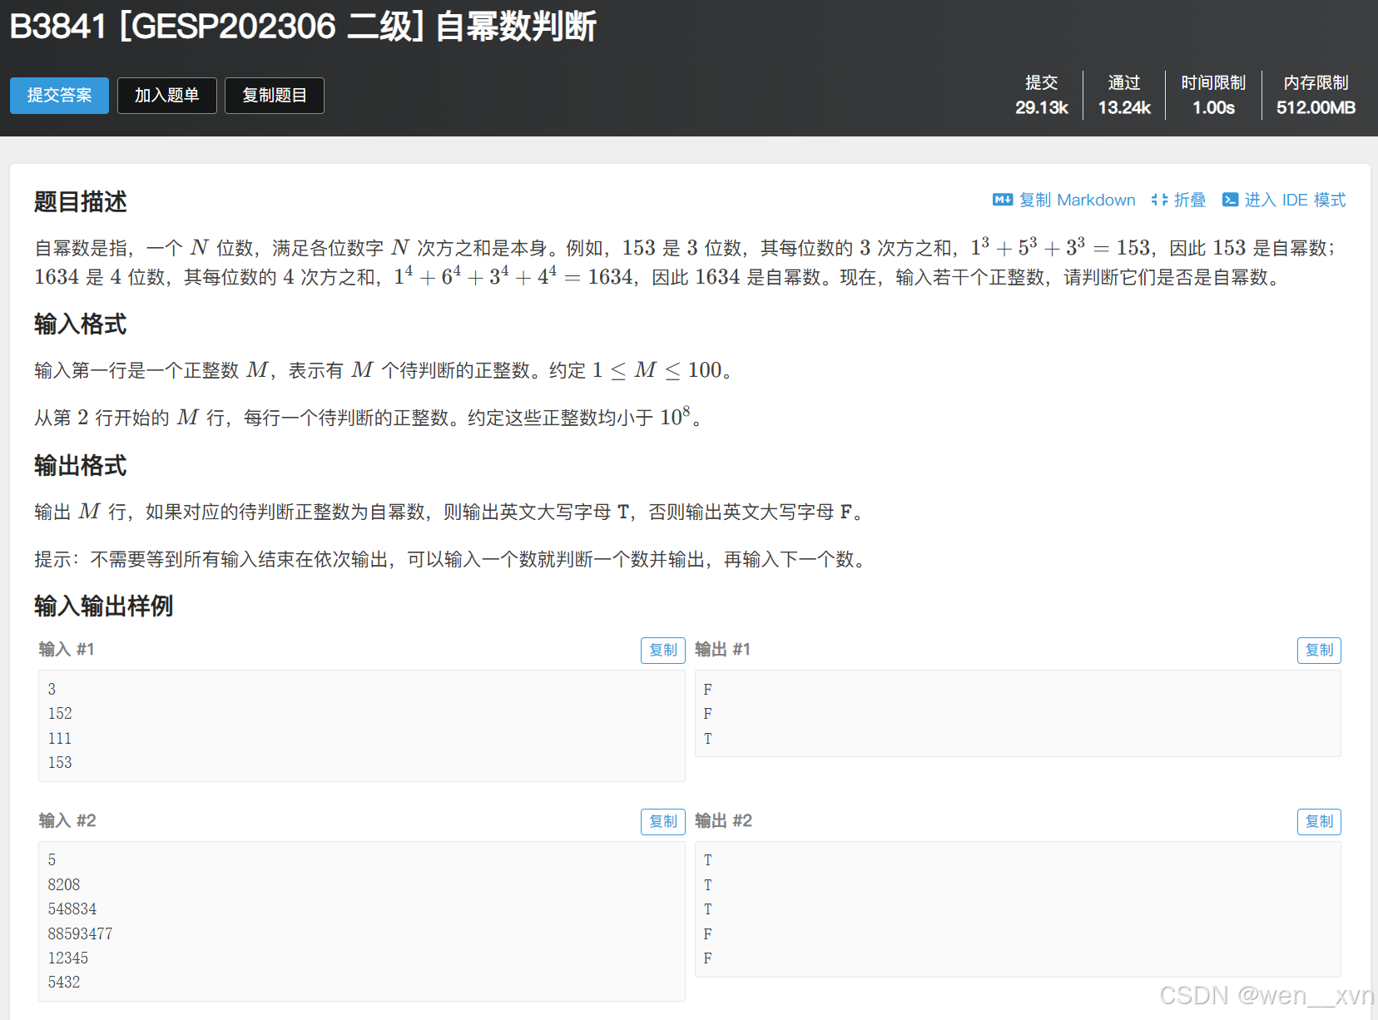This screenshot has width=1378, height=1020.
Task: Copy sample output #2 with its 复制 button
Action: 1319,821
